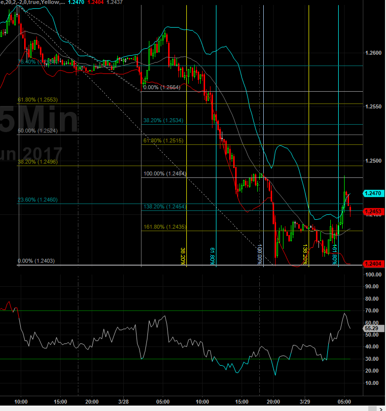Select the 23.60% (1.2460) Fibonacci level label

click(x=37, y=200)
